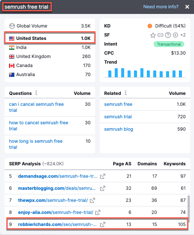The width and height of the screenshot is (194, 235).
Task: Click the play video SERP feature icon
Action: (x=176, y=35)
